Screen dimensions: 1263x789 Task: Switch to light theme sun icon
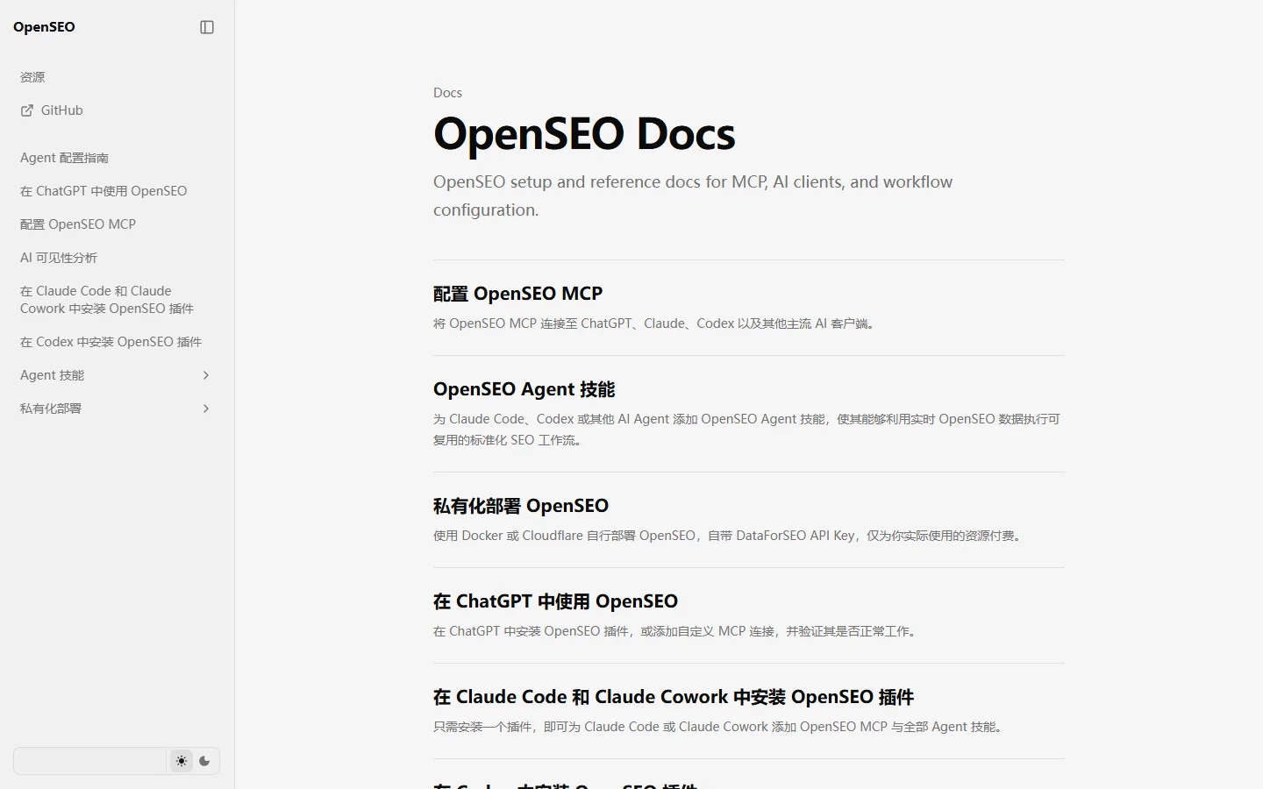182,761
